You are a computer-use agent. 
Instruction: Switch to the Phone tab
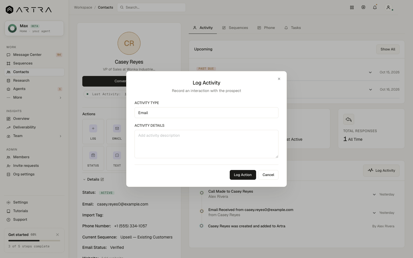click(266, 28)
